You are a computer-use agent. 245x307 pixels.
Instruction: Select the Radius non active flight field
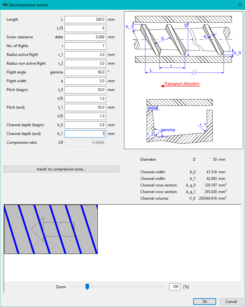[86, 64]
